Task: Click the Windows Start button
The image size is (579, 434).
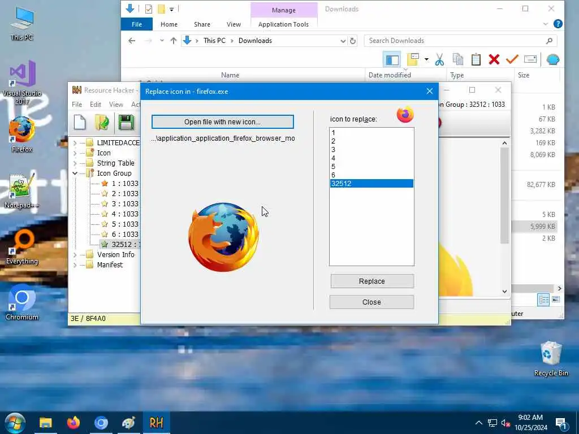Action: pos(15,423)
